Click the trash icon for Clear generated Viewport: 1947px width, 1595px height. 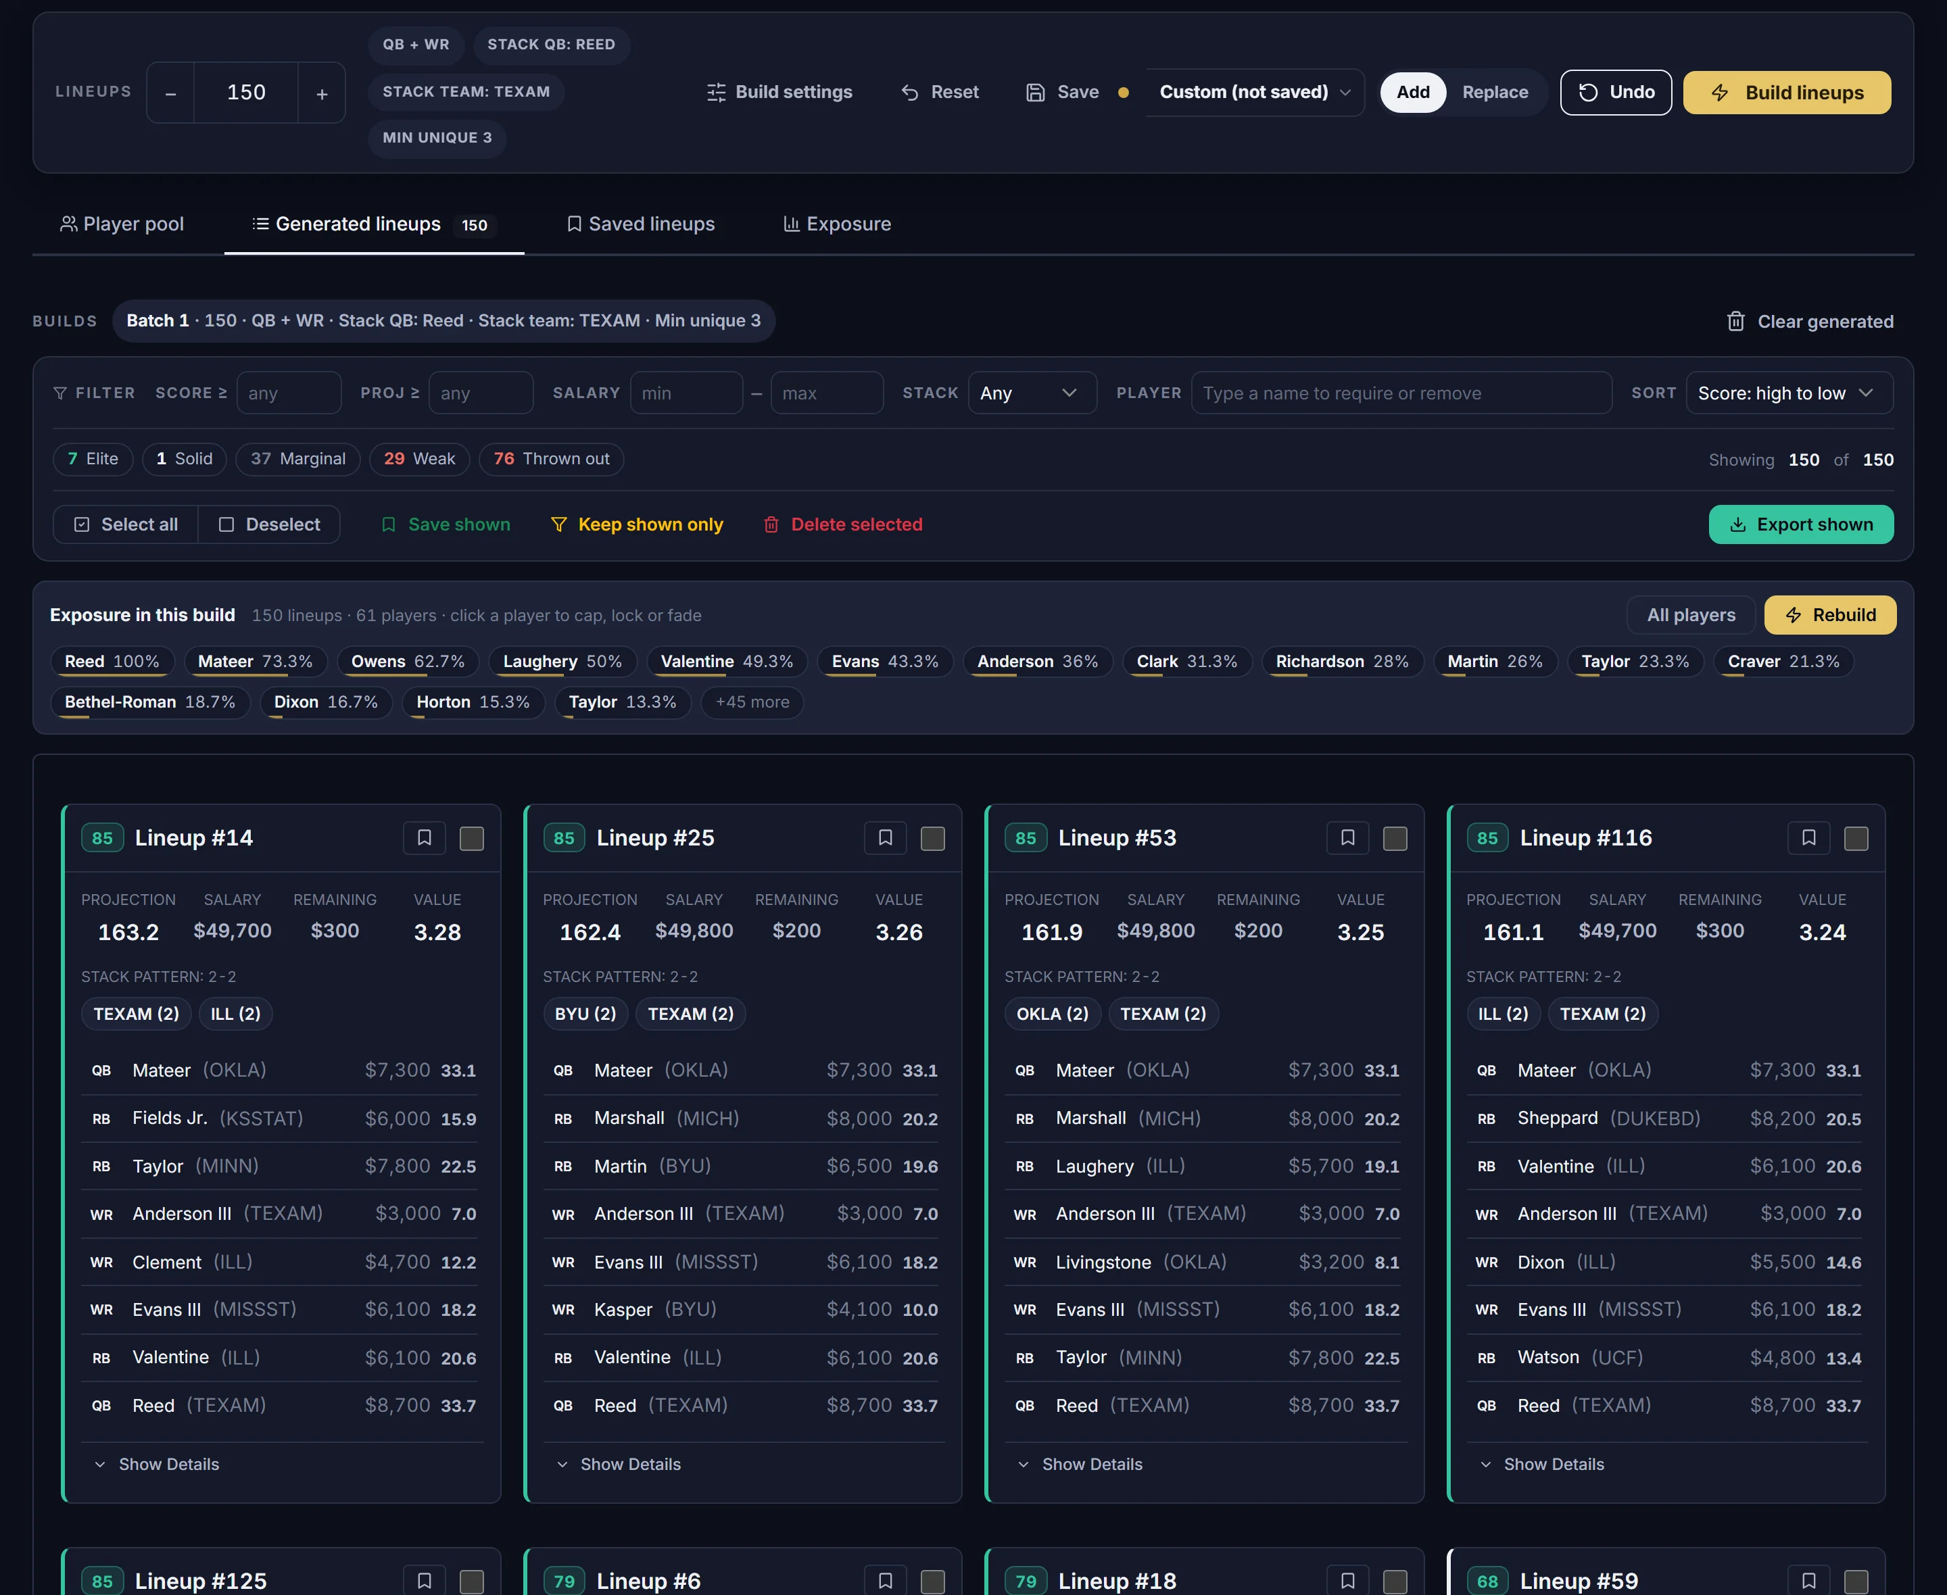coord(1735,322)
